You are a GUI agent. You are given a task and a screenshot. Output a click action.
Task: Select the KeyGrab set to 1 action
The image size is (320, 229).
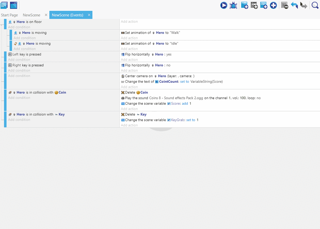(160, 120)
